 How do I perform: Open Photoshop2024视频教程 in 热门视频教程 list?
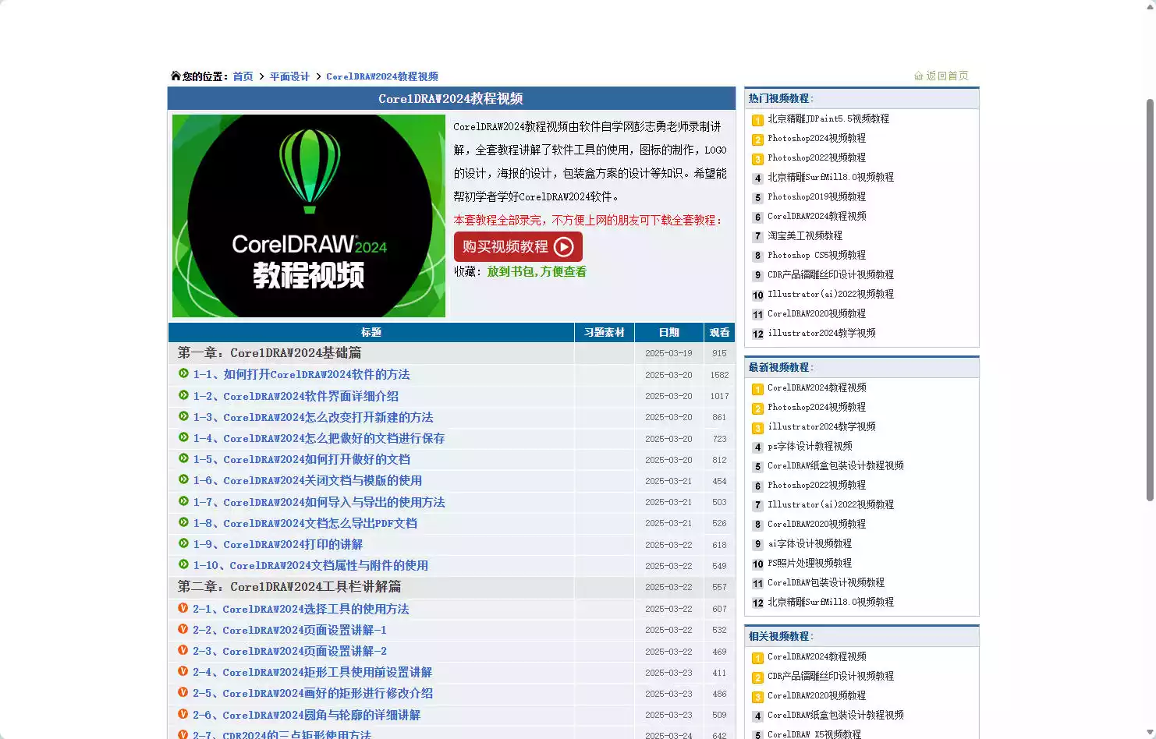[x=817, y=139]
